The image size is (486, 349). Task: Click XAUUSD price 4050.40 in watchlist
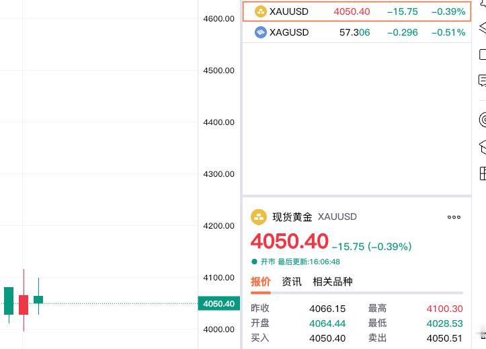(352, 12)
